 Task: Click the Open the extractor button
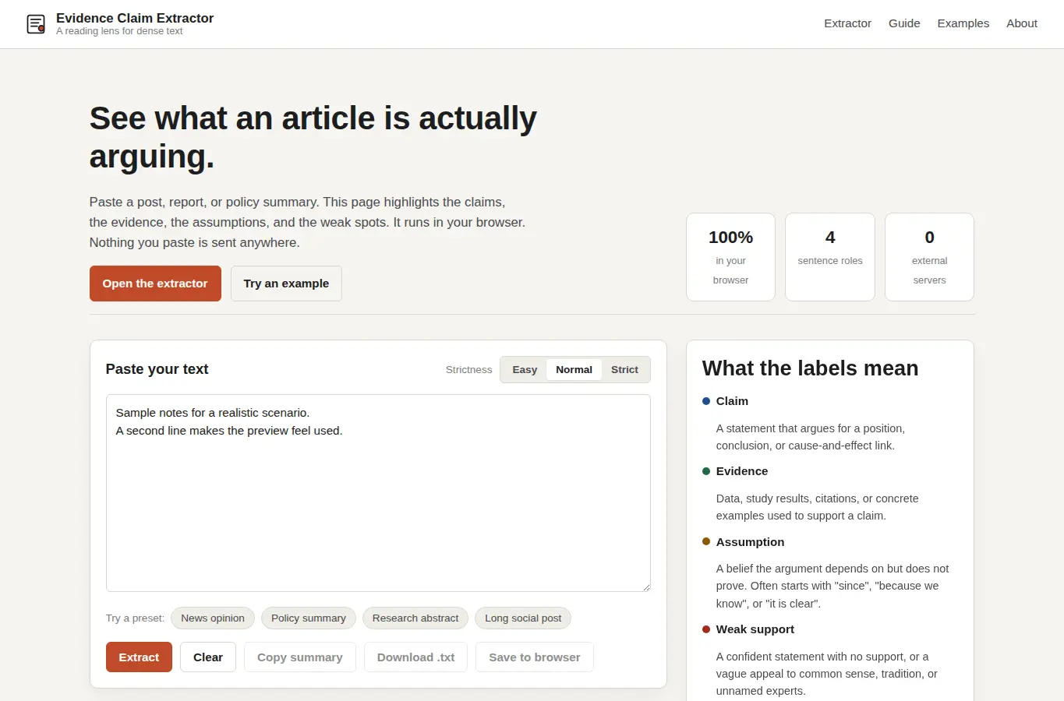[x=155, y=284]
